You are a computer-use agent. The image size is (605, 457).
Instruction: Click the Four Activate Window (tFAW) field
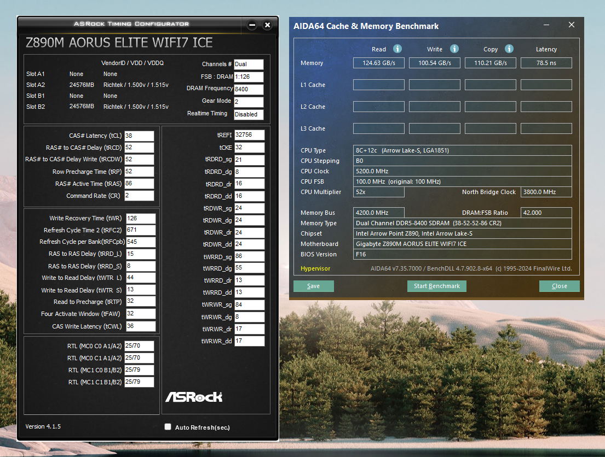(141, 314)
